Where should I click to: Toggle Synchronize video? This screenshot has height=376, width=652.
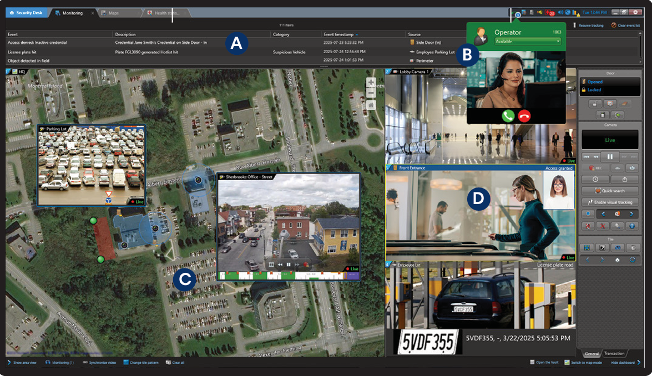click(99, 363)
